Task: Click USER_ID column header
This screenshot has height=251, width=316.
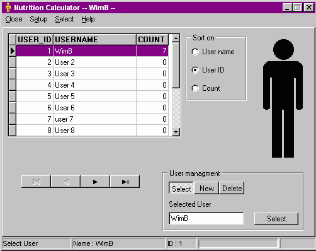Action: coord(35,40)
